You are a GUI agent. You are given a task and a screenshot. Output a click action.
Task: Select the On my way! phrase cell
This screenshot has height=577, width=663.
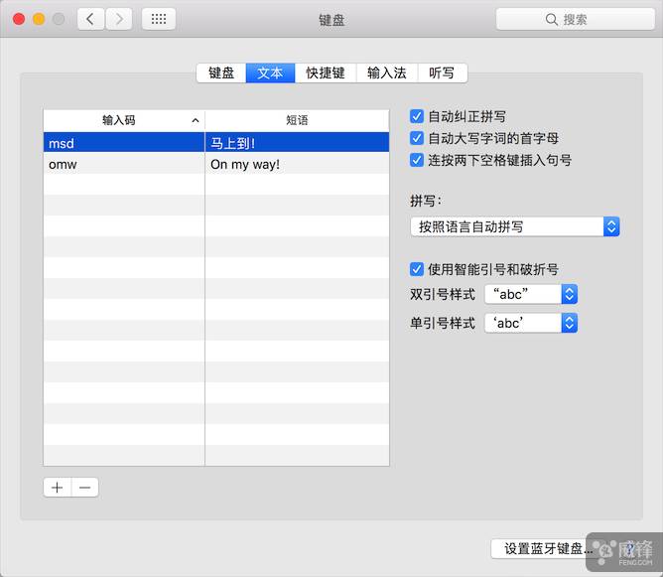point(297,164)
